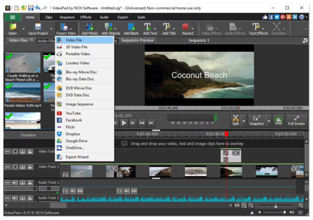Switch to the Effects ribbon tab
The width and height of the screenshot is (313, 220).
pyautogui.click(x=85, y=17)
